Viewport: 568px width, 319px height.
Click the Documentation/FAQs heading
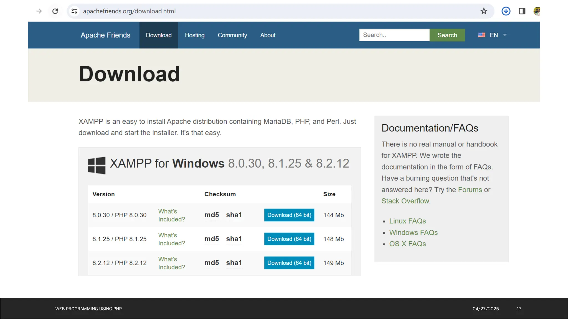430,128
